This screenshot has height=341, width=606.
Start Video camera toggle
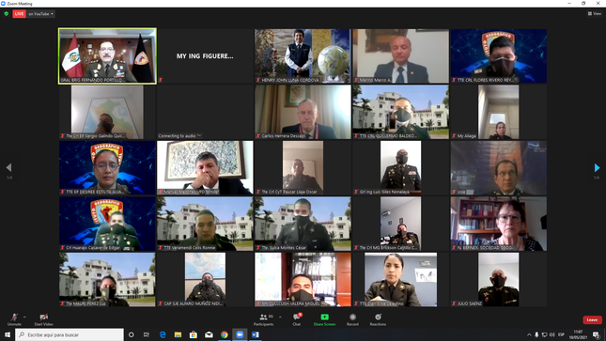[43, 319]
